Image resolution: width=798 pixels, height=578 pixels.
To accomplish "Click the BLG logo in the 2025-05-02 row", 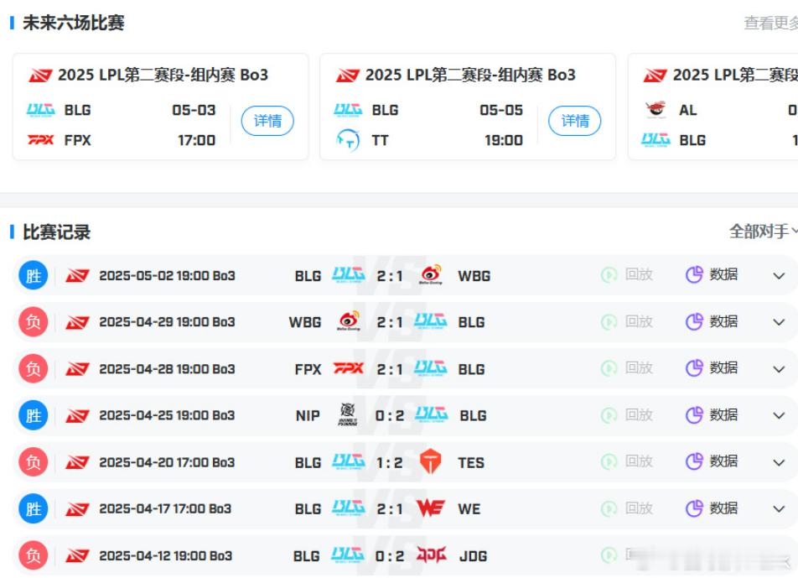I will pos(349,275).
